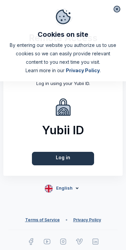Click the fingerprint padlock icon
Image resolution: width=126 pixels, height=250 pixels.
63,107
